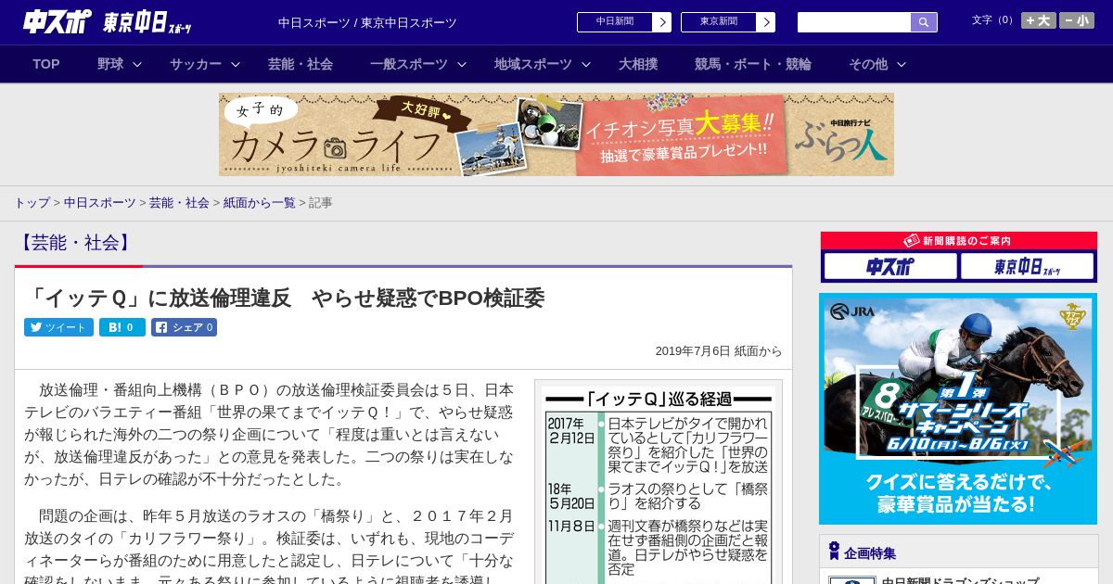The image size is (1113, 584).
Task: Click the 中日スポーツ breadcrumb link
Action: tap(100, 202)
